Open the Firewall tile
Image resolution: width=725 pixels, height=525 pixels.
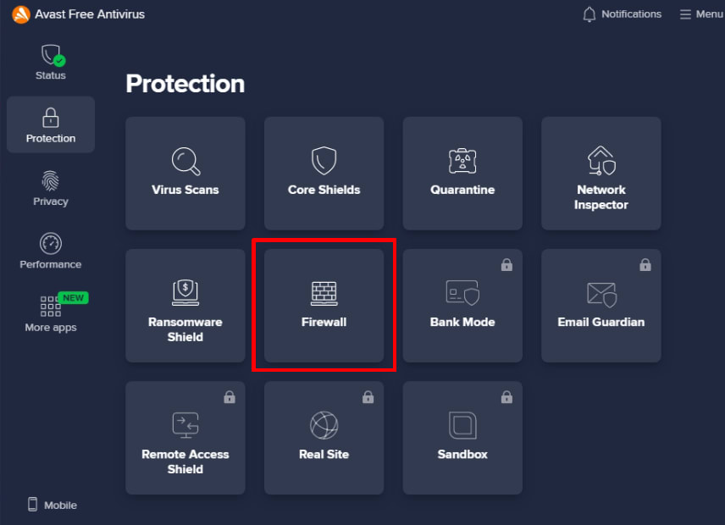[x=324, y=306]
